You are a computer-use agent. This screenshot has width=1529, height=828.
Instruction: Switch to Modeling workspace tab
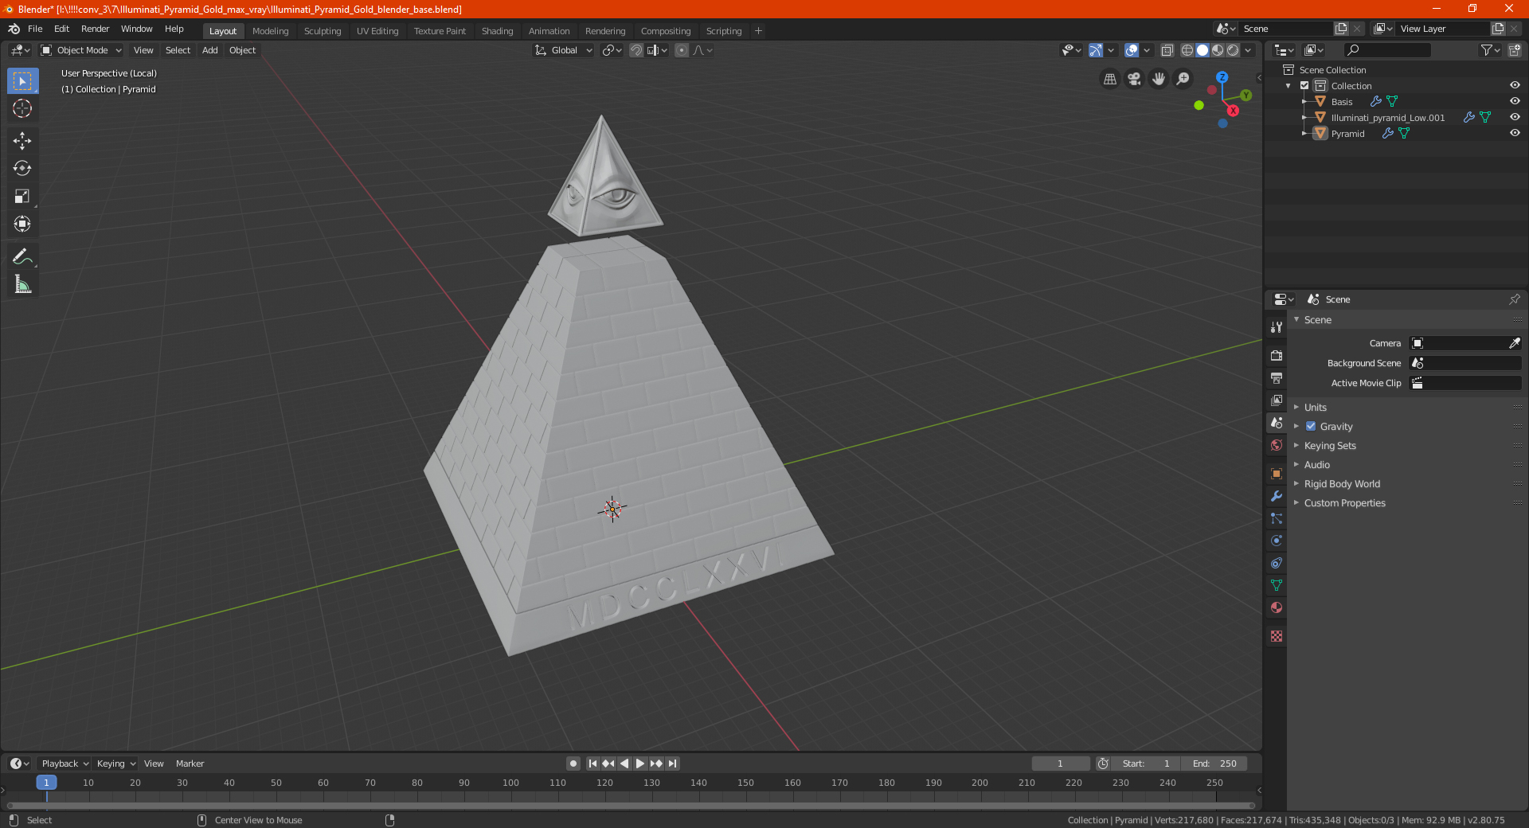270,31
